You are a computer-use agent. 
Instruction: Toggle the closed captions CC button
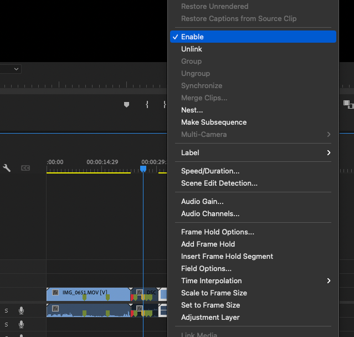point(25,168)
